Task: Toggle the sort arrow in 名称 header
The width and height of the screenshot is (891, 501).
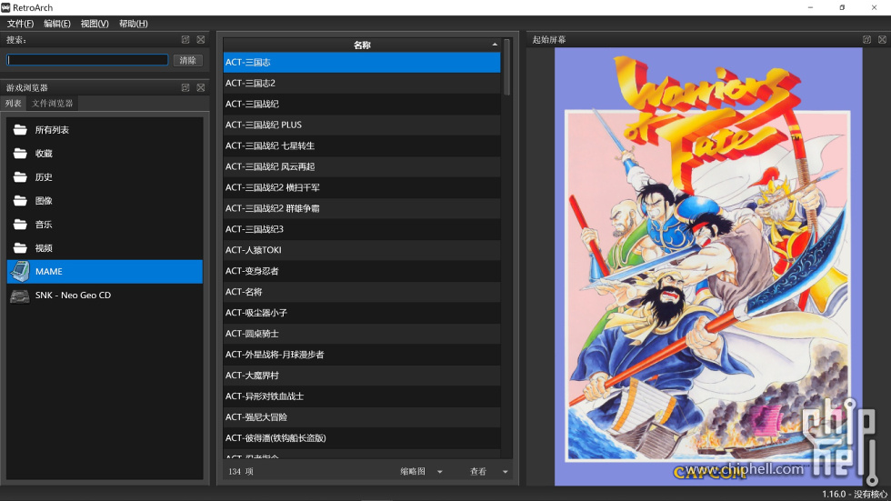Action: (495, 45)
